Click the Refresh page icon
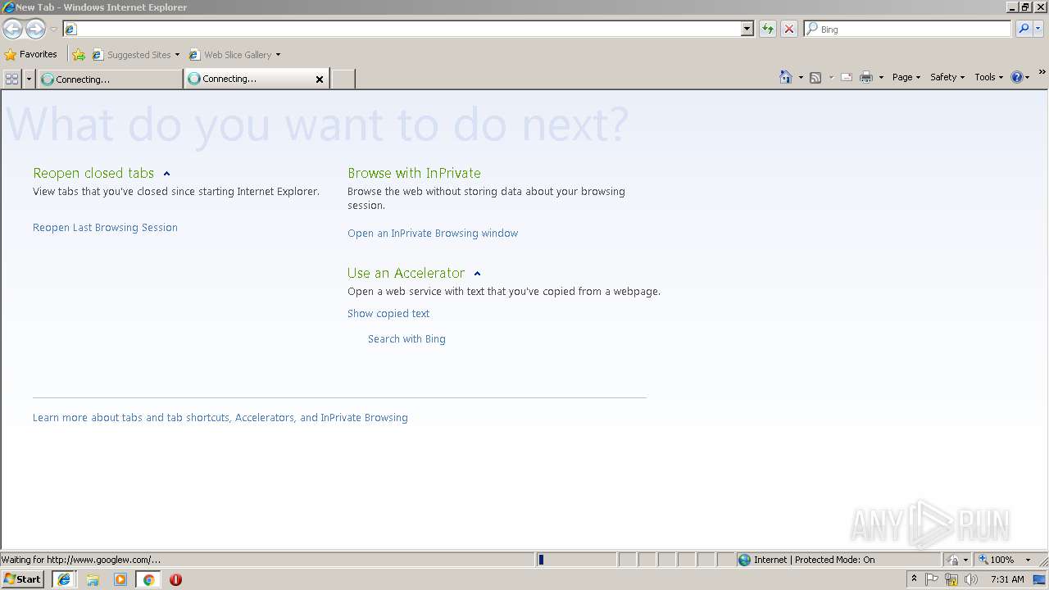The width and height of the screenshot is (1049, 590). 767,29
